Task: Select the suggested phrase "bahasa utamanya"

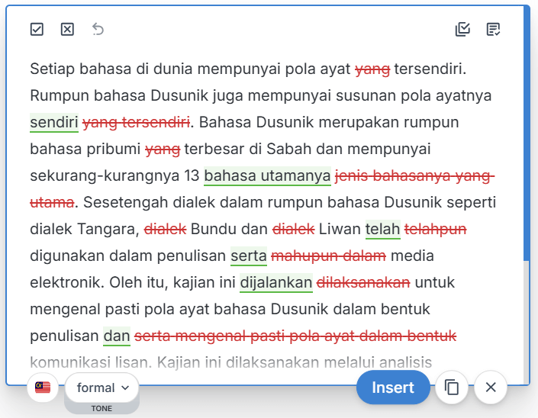Action: click(x=267, y=176)
